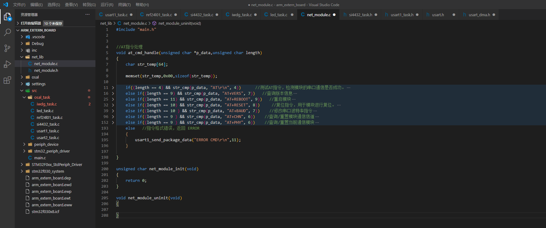This screenshot has height=228, width=546.
Task: Click the explorer panel more actions ellipsis
Action: click(87, 14)
